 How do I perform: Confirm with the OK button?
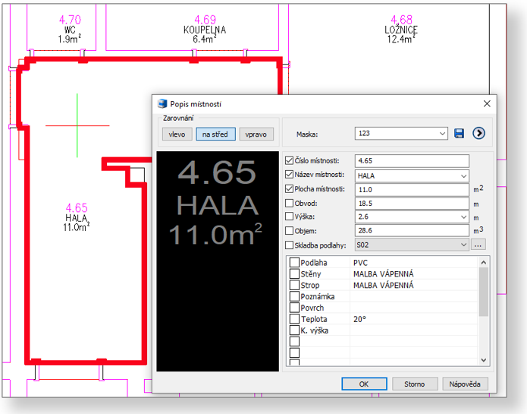pos(364,384)
